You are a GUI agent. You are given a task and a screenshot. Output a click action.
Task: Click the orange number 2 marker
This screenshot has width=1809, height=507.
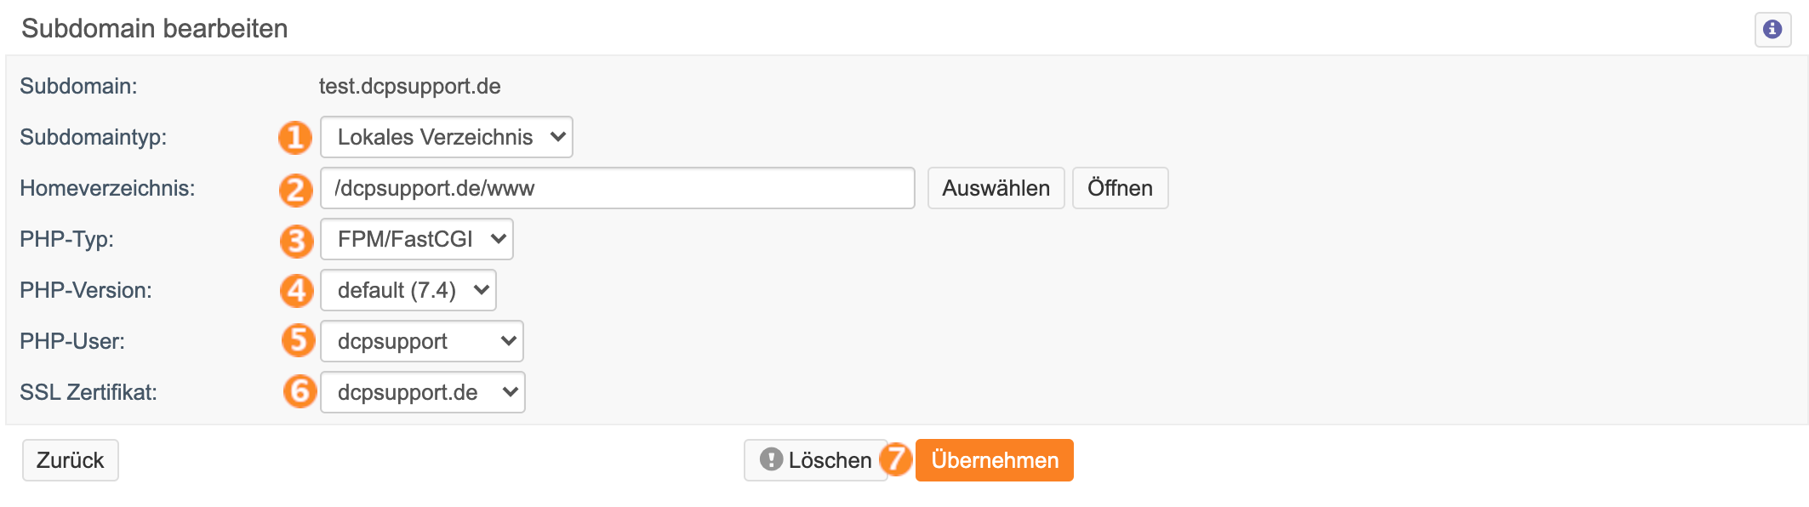click(x=295, y=190)
